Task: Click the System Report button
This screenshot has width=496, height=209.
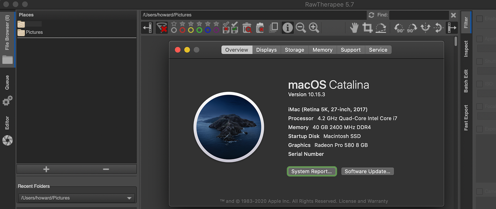Action: [x=312, y=171]
